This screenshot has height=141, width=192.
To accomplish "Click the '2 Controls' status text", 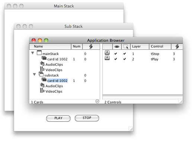I will (x=113, y=102).
